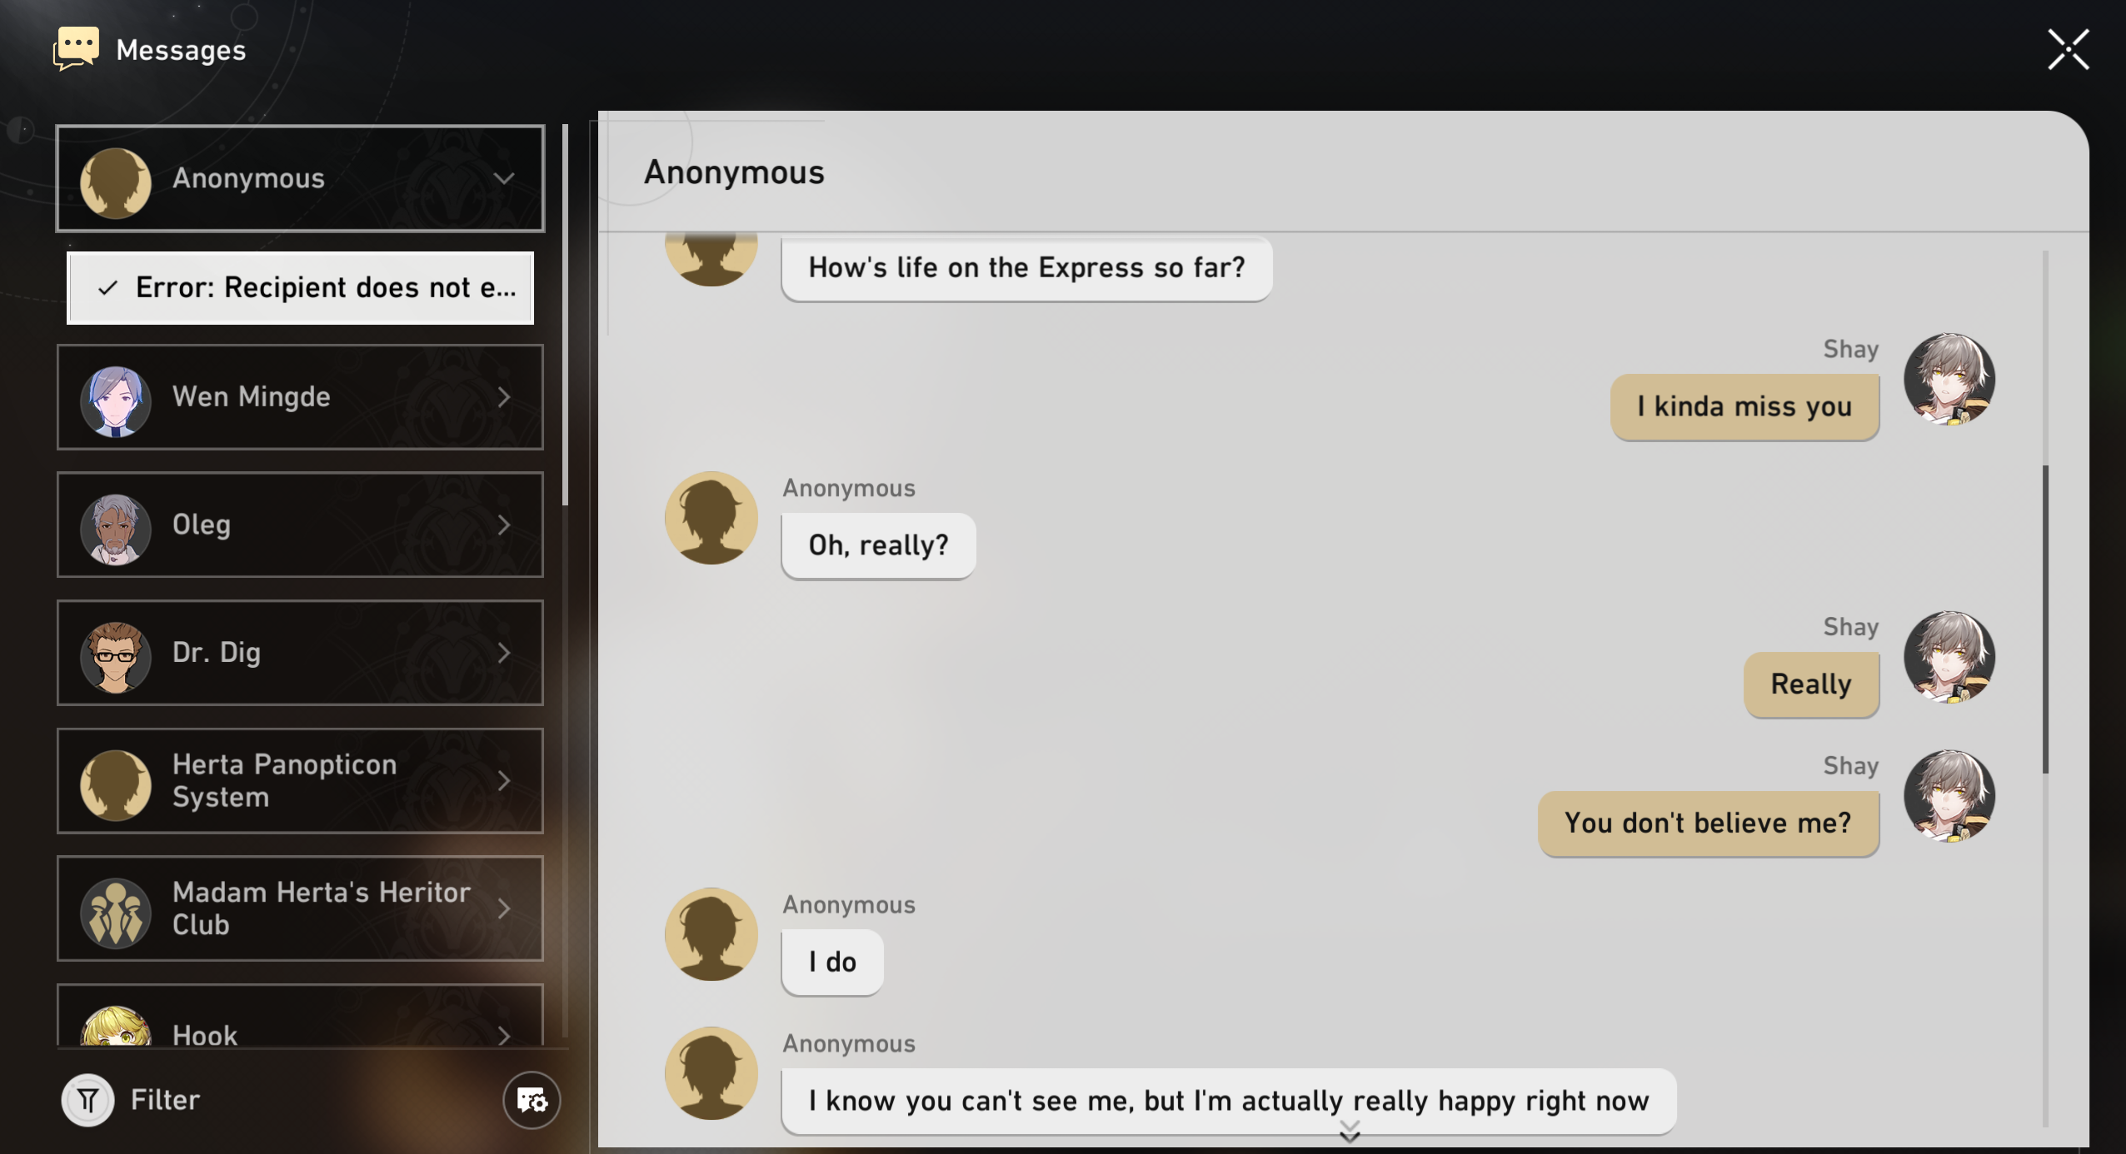Click Madam Herta's Heritor Club group icon
Viewport: 2126px width, 1154px height.
(x=116, y=912)
